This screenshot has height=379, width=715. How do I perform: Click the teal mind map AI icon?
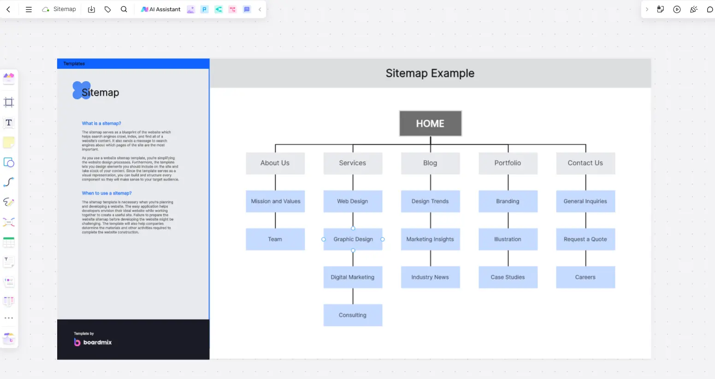pyautogui.click(x=219, y=9)
